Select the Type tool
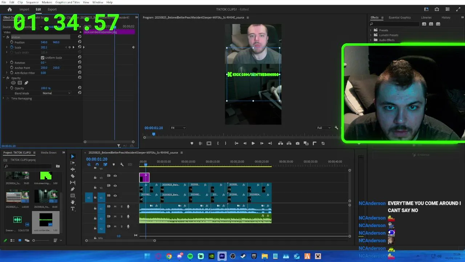 pyautogui.click(x=73, y=209)
